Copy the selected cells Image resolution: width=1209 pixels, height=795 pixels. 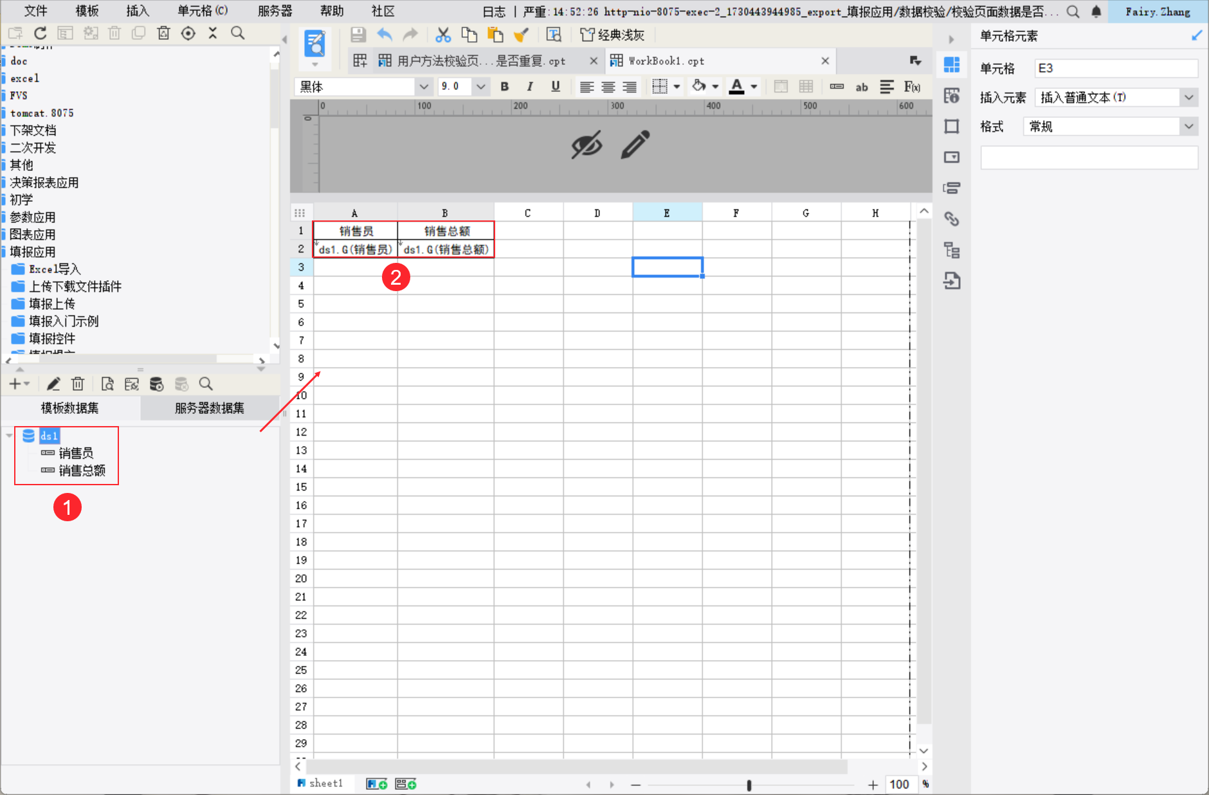pyautogui.click(x=469, y=35)
